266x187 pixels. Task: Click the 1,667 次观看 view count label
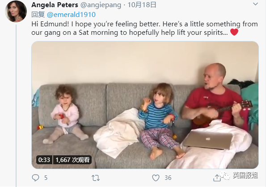72,160
